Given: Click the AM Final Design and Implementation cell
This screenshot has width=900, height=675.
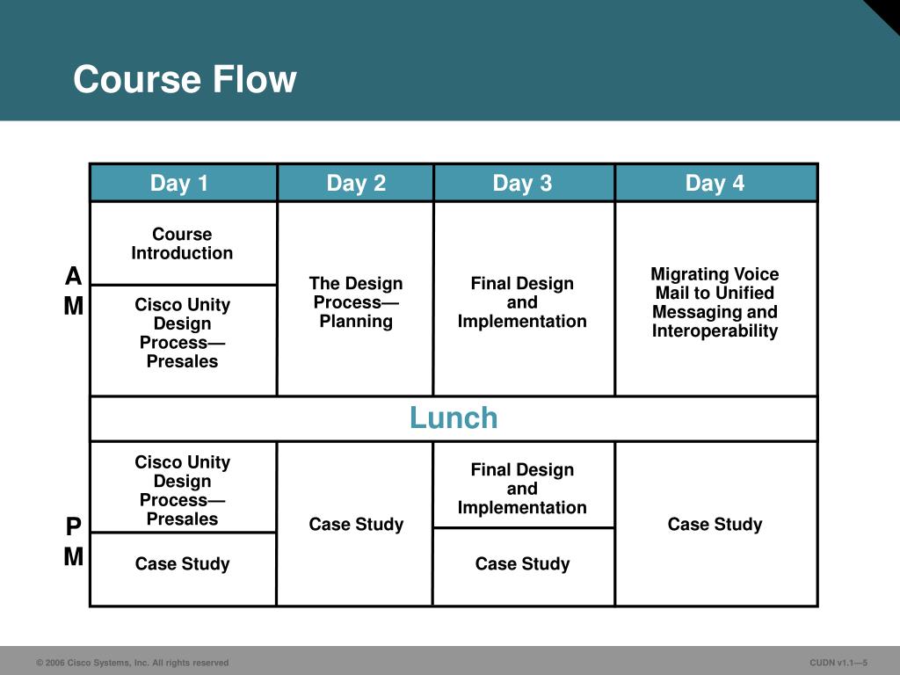Looking at the screenshot, I should (524, 299).
